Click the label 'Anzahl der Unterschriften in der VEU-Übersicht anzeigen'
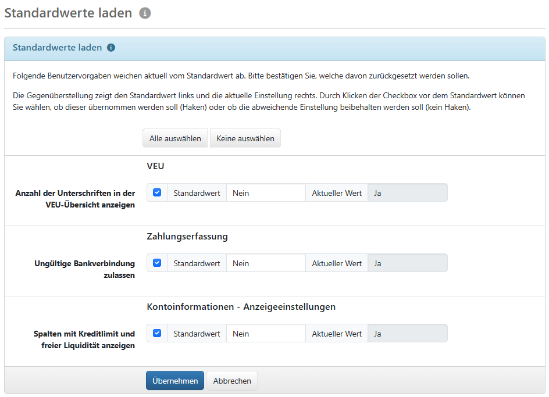The width and height of the screenshot is (549, 397). [75, 199]
